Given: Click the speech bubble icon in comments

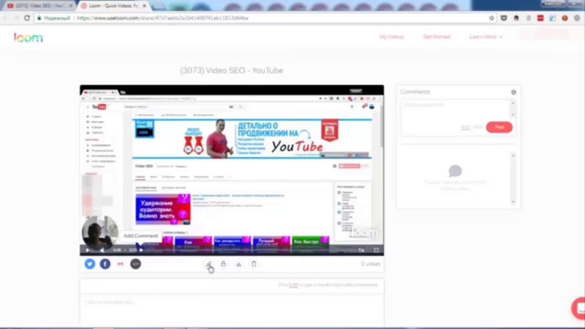Looking at the screenshot, I should [x=455, y=171].
